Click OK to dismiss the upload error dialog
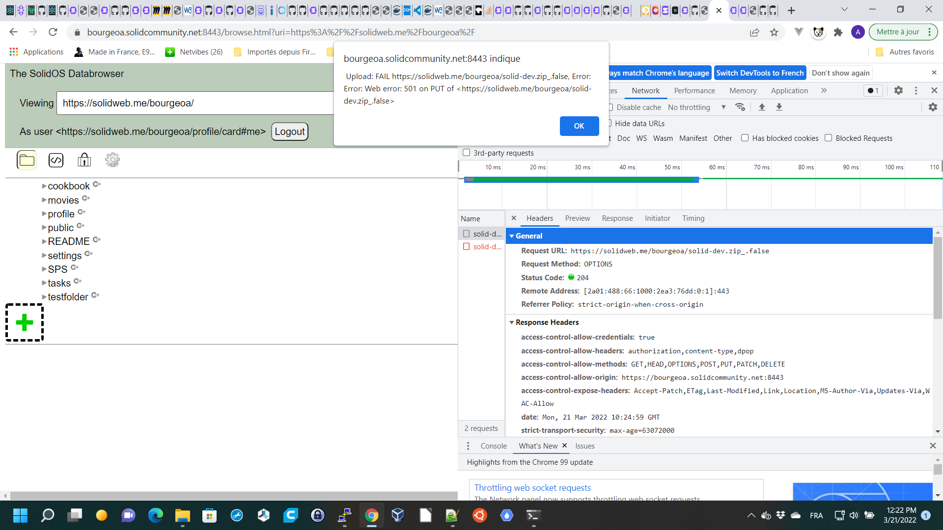 click(579, 126)
